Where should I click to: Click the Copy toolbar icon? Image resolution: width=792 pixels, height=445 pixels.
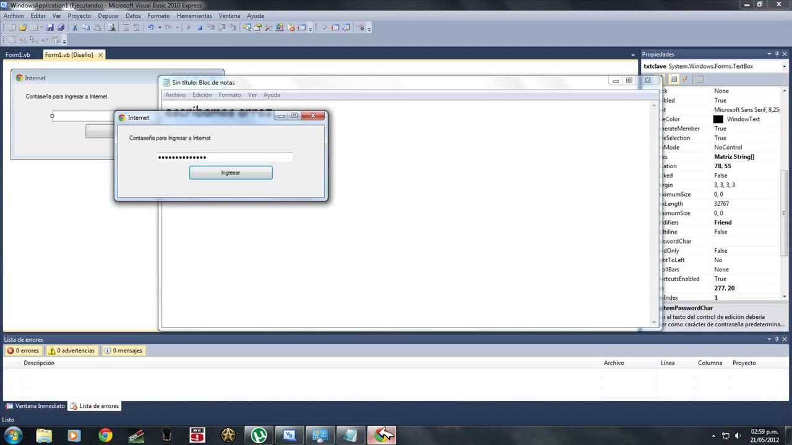[86, 27]
